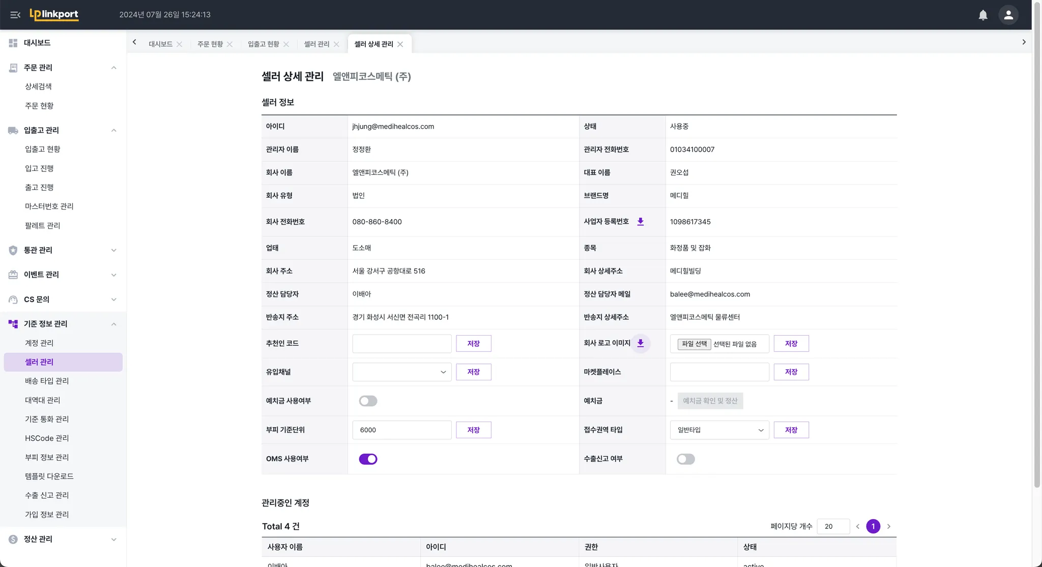Open the 접수권역 타입 dropdown
1042x567 pixels.
tap(719, 430)
